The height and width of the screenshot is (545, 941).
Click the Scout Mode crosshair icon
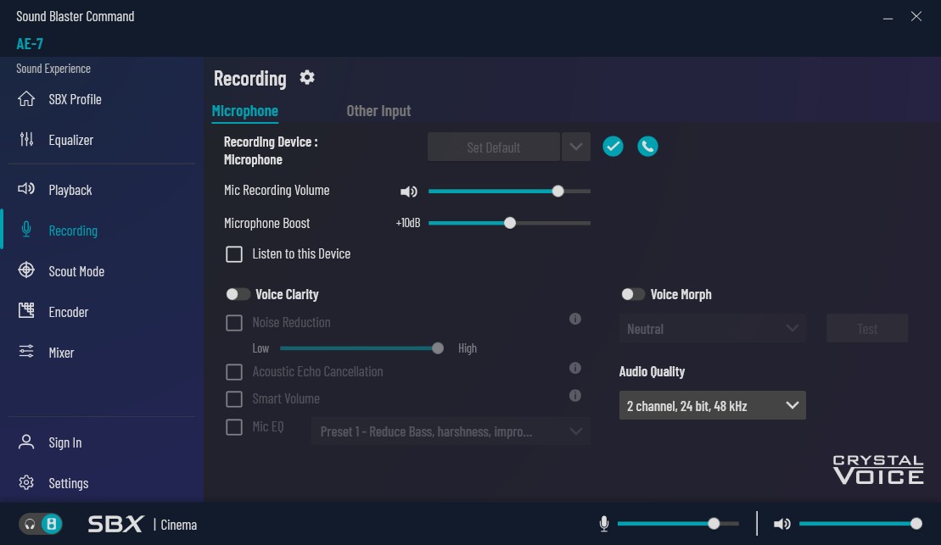click(x=26, y=270)
